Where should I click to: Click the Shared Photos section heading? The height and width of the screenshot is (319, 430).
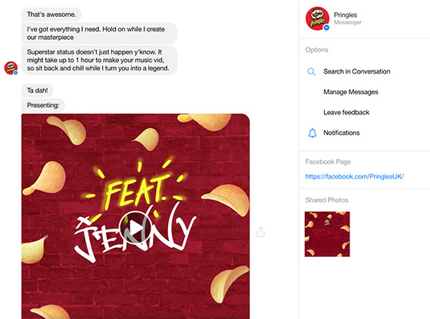[x=326, y=200]
